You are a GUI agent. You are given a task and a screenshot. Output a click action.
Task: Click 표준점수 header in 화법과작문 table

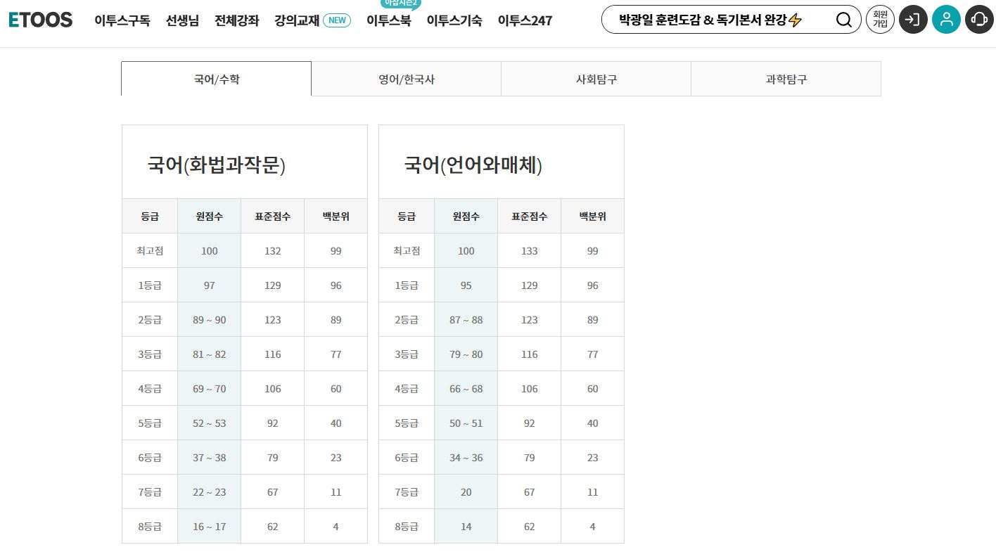(273, 216)
